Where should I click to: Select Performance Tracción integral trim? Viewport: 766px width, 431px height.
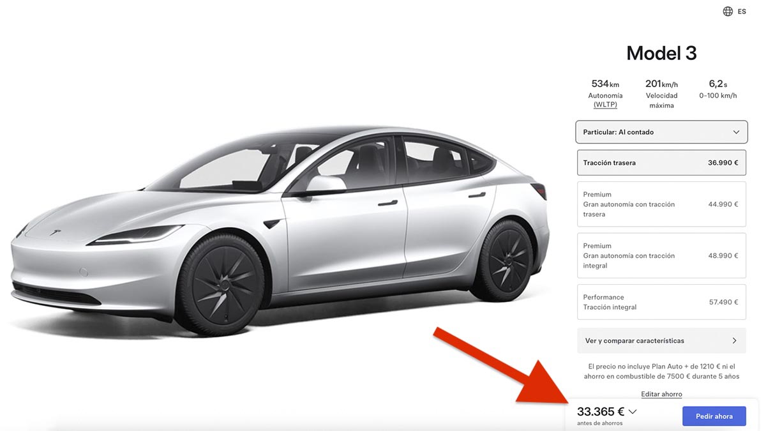[661, 302]
